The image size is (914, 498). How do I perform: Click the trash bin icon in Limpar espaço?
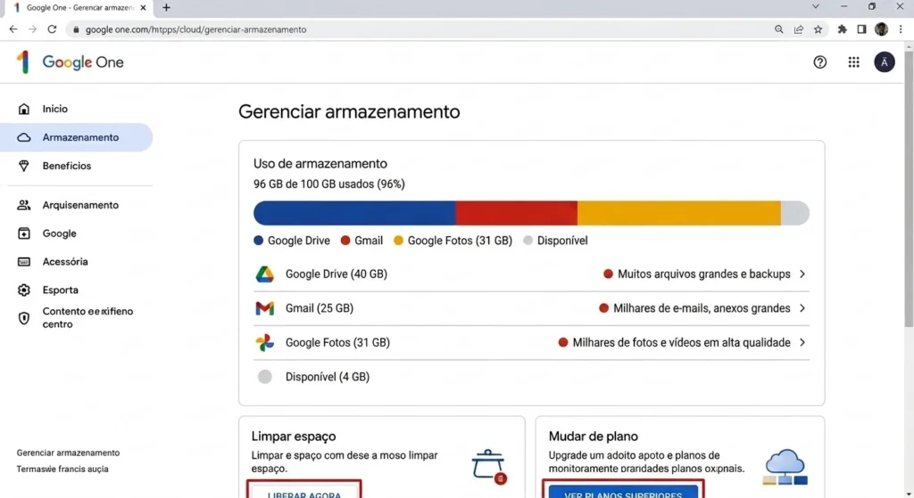[488, 466]
